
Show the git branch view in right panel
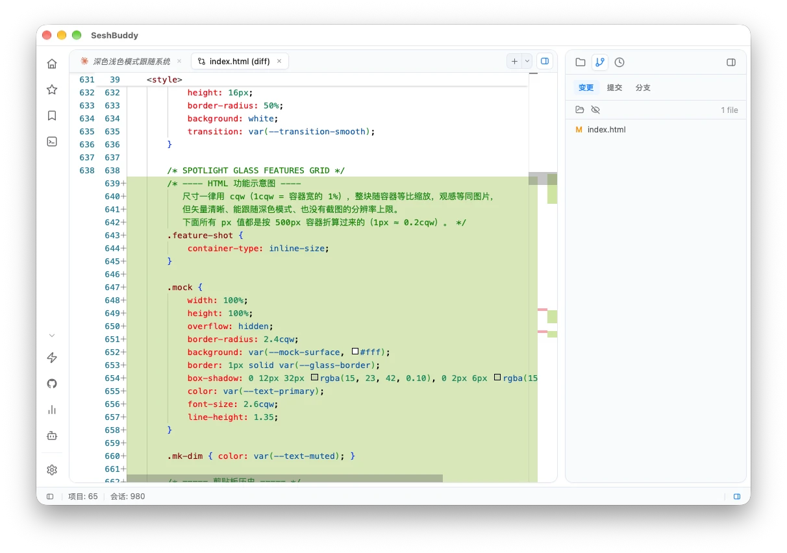point(599,62)
